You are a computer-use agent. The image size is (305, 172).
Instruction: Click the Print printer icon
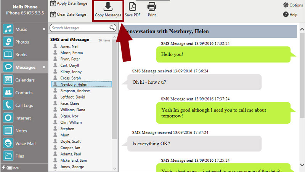tap(152, 6)
